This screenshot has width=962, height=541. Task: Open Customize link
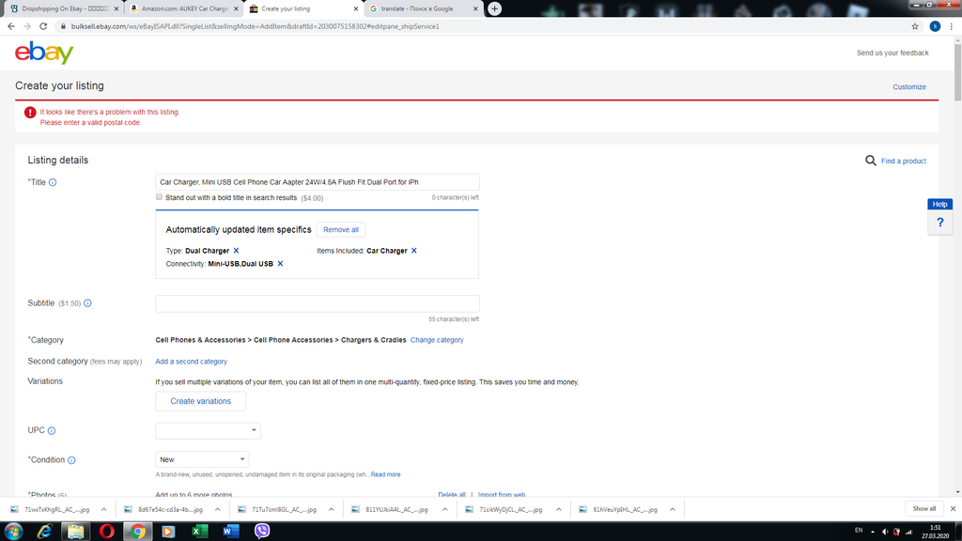coord(909,87)
